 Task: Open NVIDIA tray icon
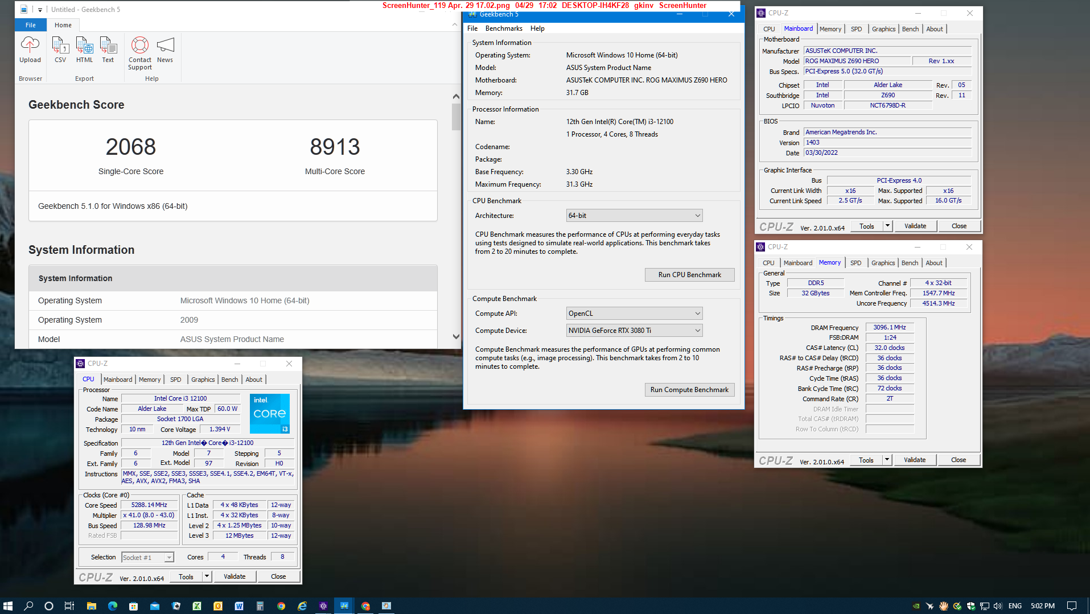[x=916, y=606]
